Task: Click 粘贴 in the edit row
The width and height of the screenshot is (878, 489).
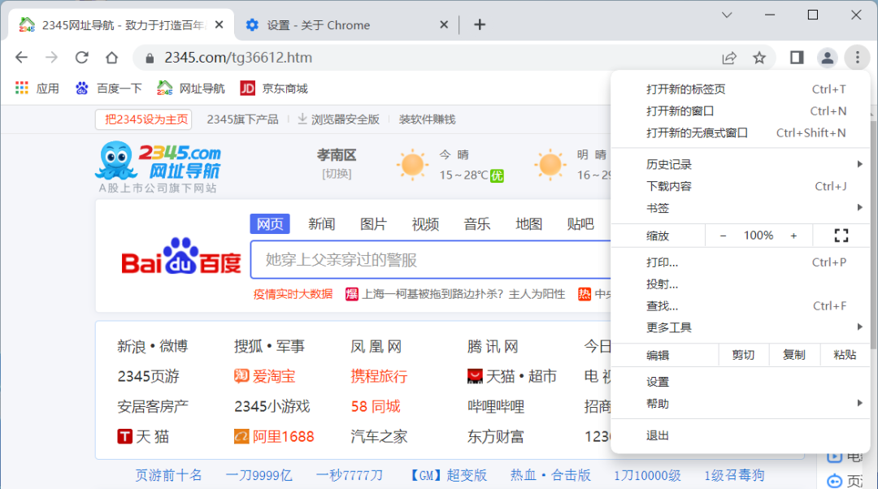Action: point(845,355)
